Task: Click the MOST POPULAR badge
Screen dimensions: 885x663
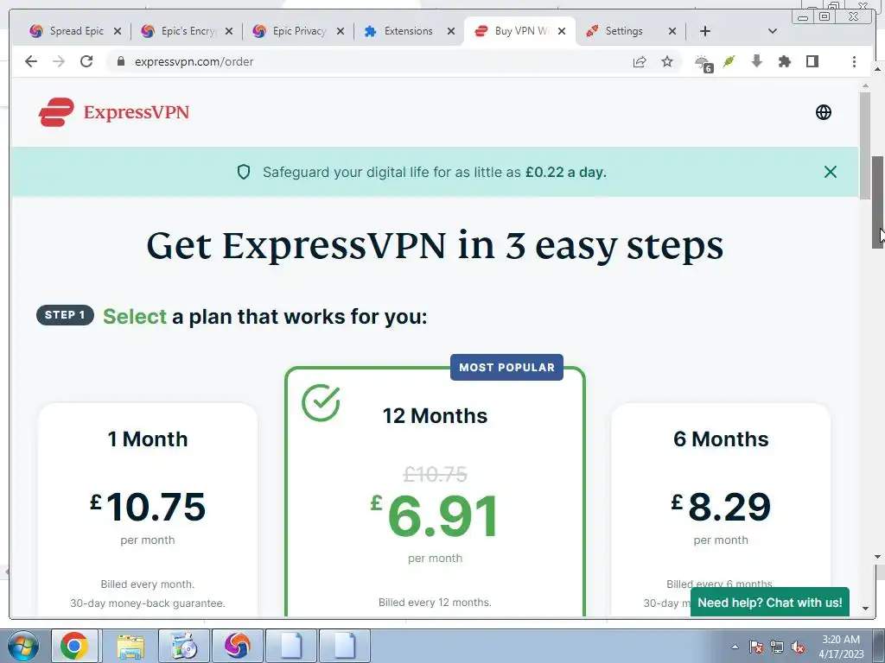Action: 506,367
